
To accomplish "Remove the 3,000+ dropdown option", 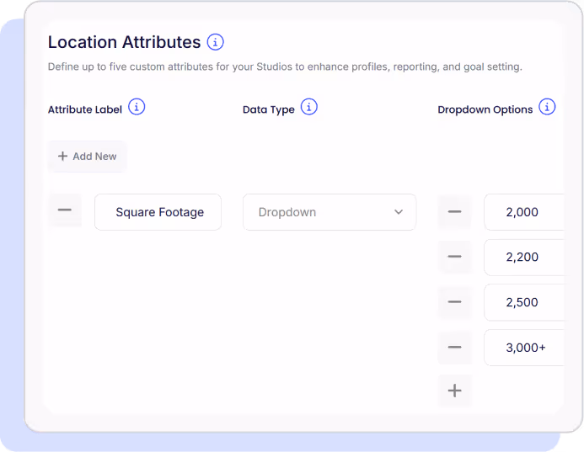I will (x=455, y=348).
